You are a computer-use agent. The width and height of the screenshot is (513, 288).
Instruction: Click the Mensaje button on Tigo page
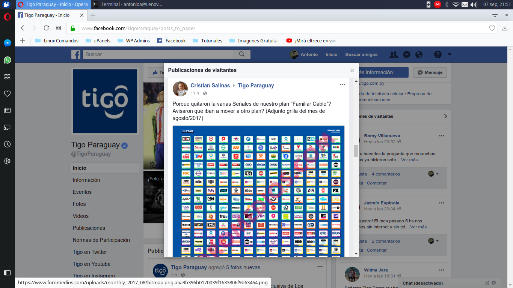(430, 72)
